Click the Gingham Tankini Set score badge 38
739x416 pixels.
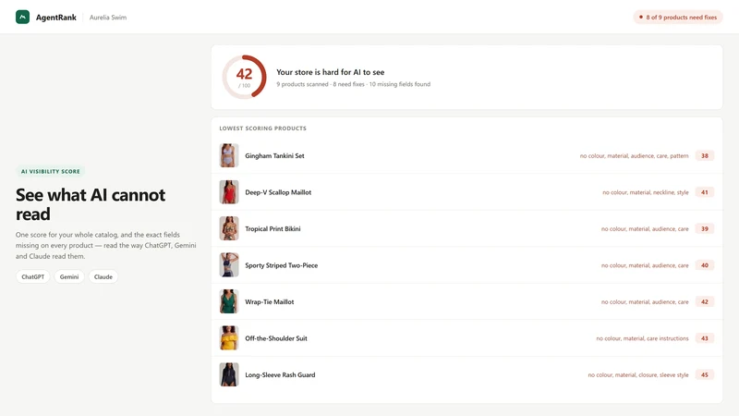[x=705, y=155]
